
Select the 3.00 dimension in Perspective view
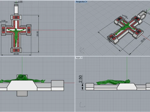tap(126, 16)
